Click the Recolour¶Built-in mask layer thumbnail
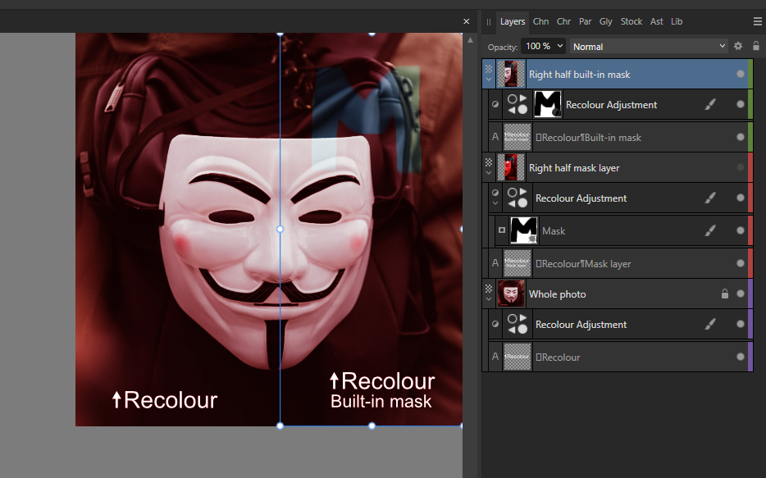 coord(518,137)
